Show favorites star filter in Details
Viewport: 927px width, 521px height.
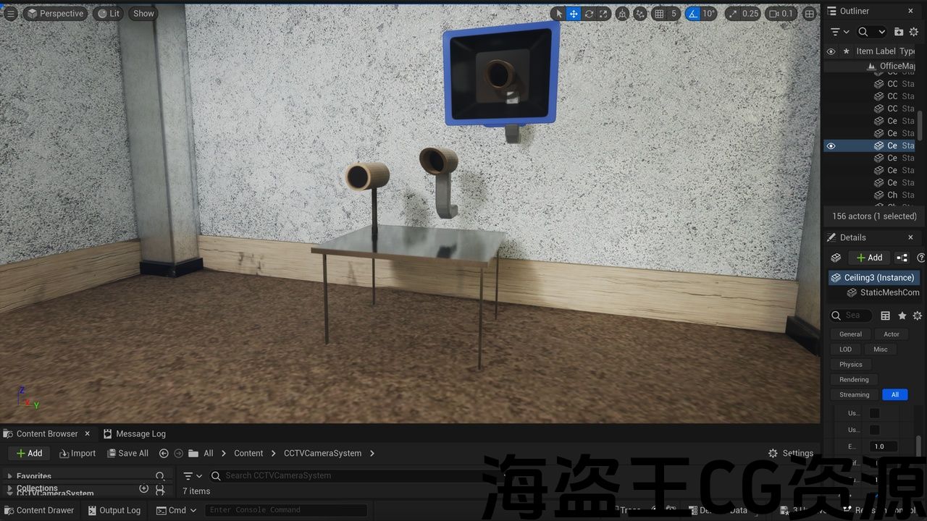(902, 315)
